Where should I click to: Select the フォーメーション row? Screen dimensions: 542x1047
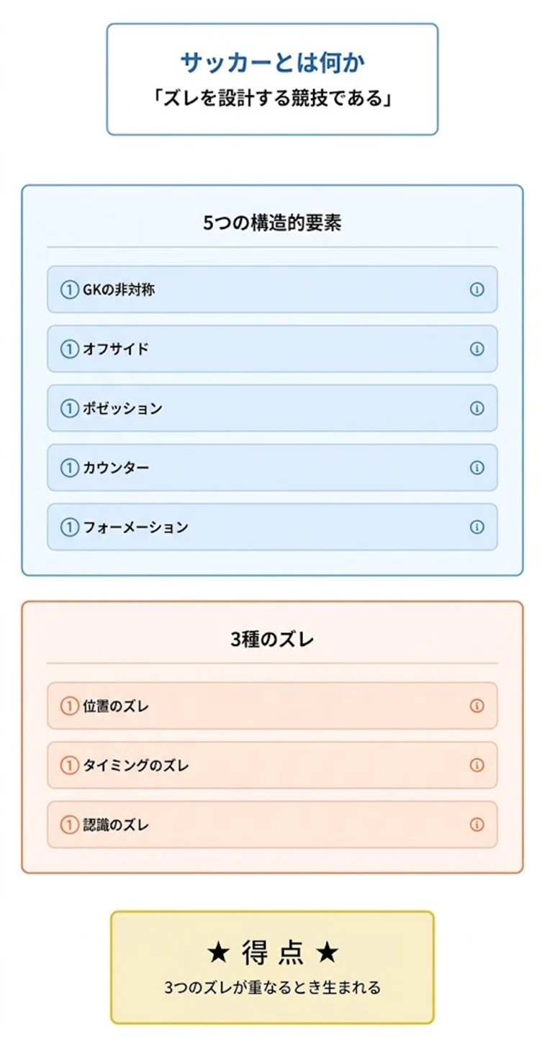pyautogui.click(x=272, y=527)
